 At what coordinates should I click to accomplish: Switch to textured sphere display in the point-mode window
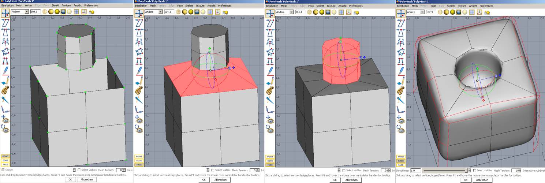click(x=64, y=12)
